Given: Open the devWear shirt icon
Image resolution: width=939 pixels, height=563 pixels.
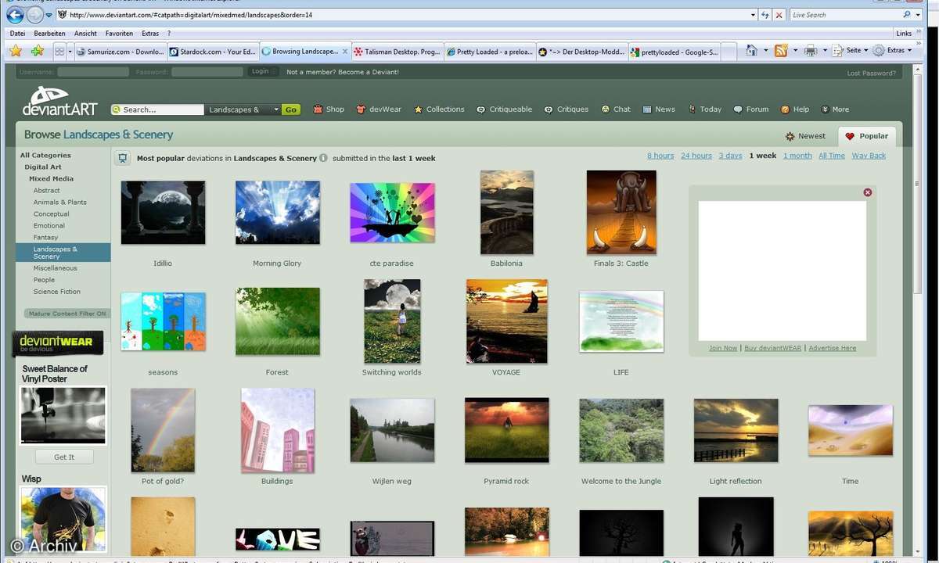Looking at the screenshot, I should [x=361, y=109].
